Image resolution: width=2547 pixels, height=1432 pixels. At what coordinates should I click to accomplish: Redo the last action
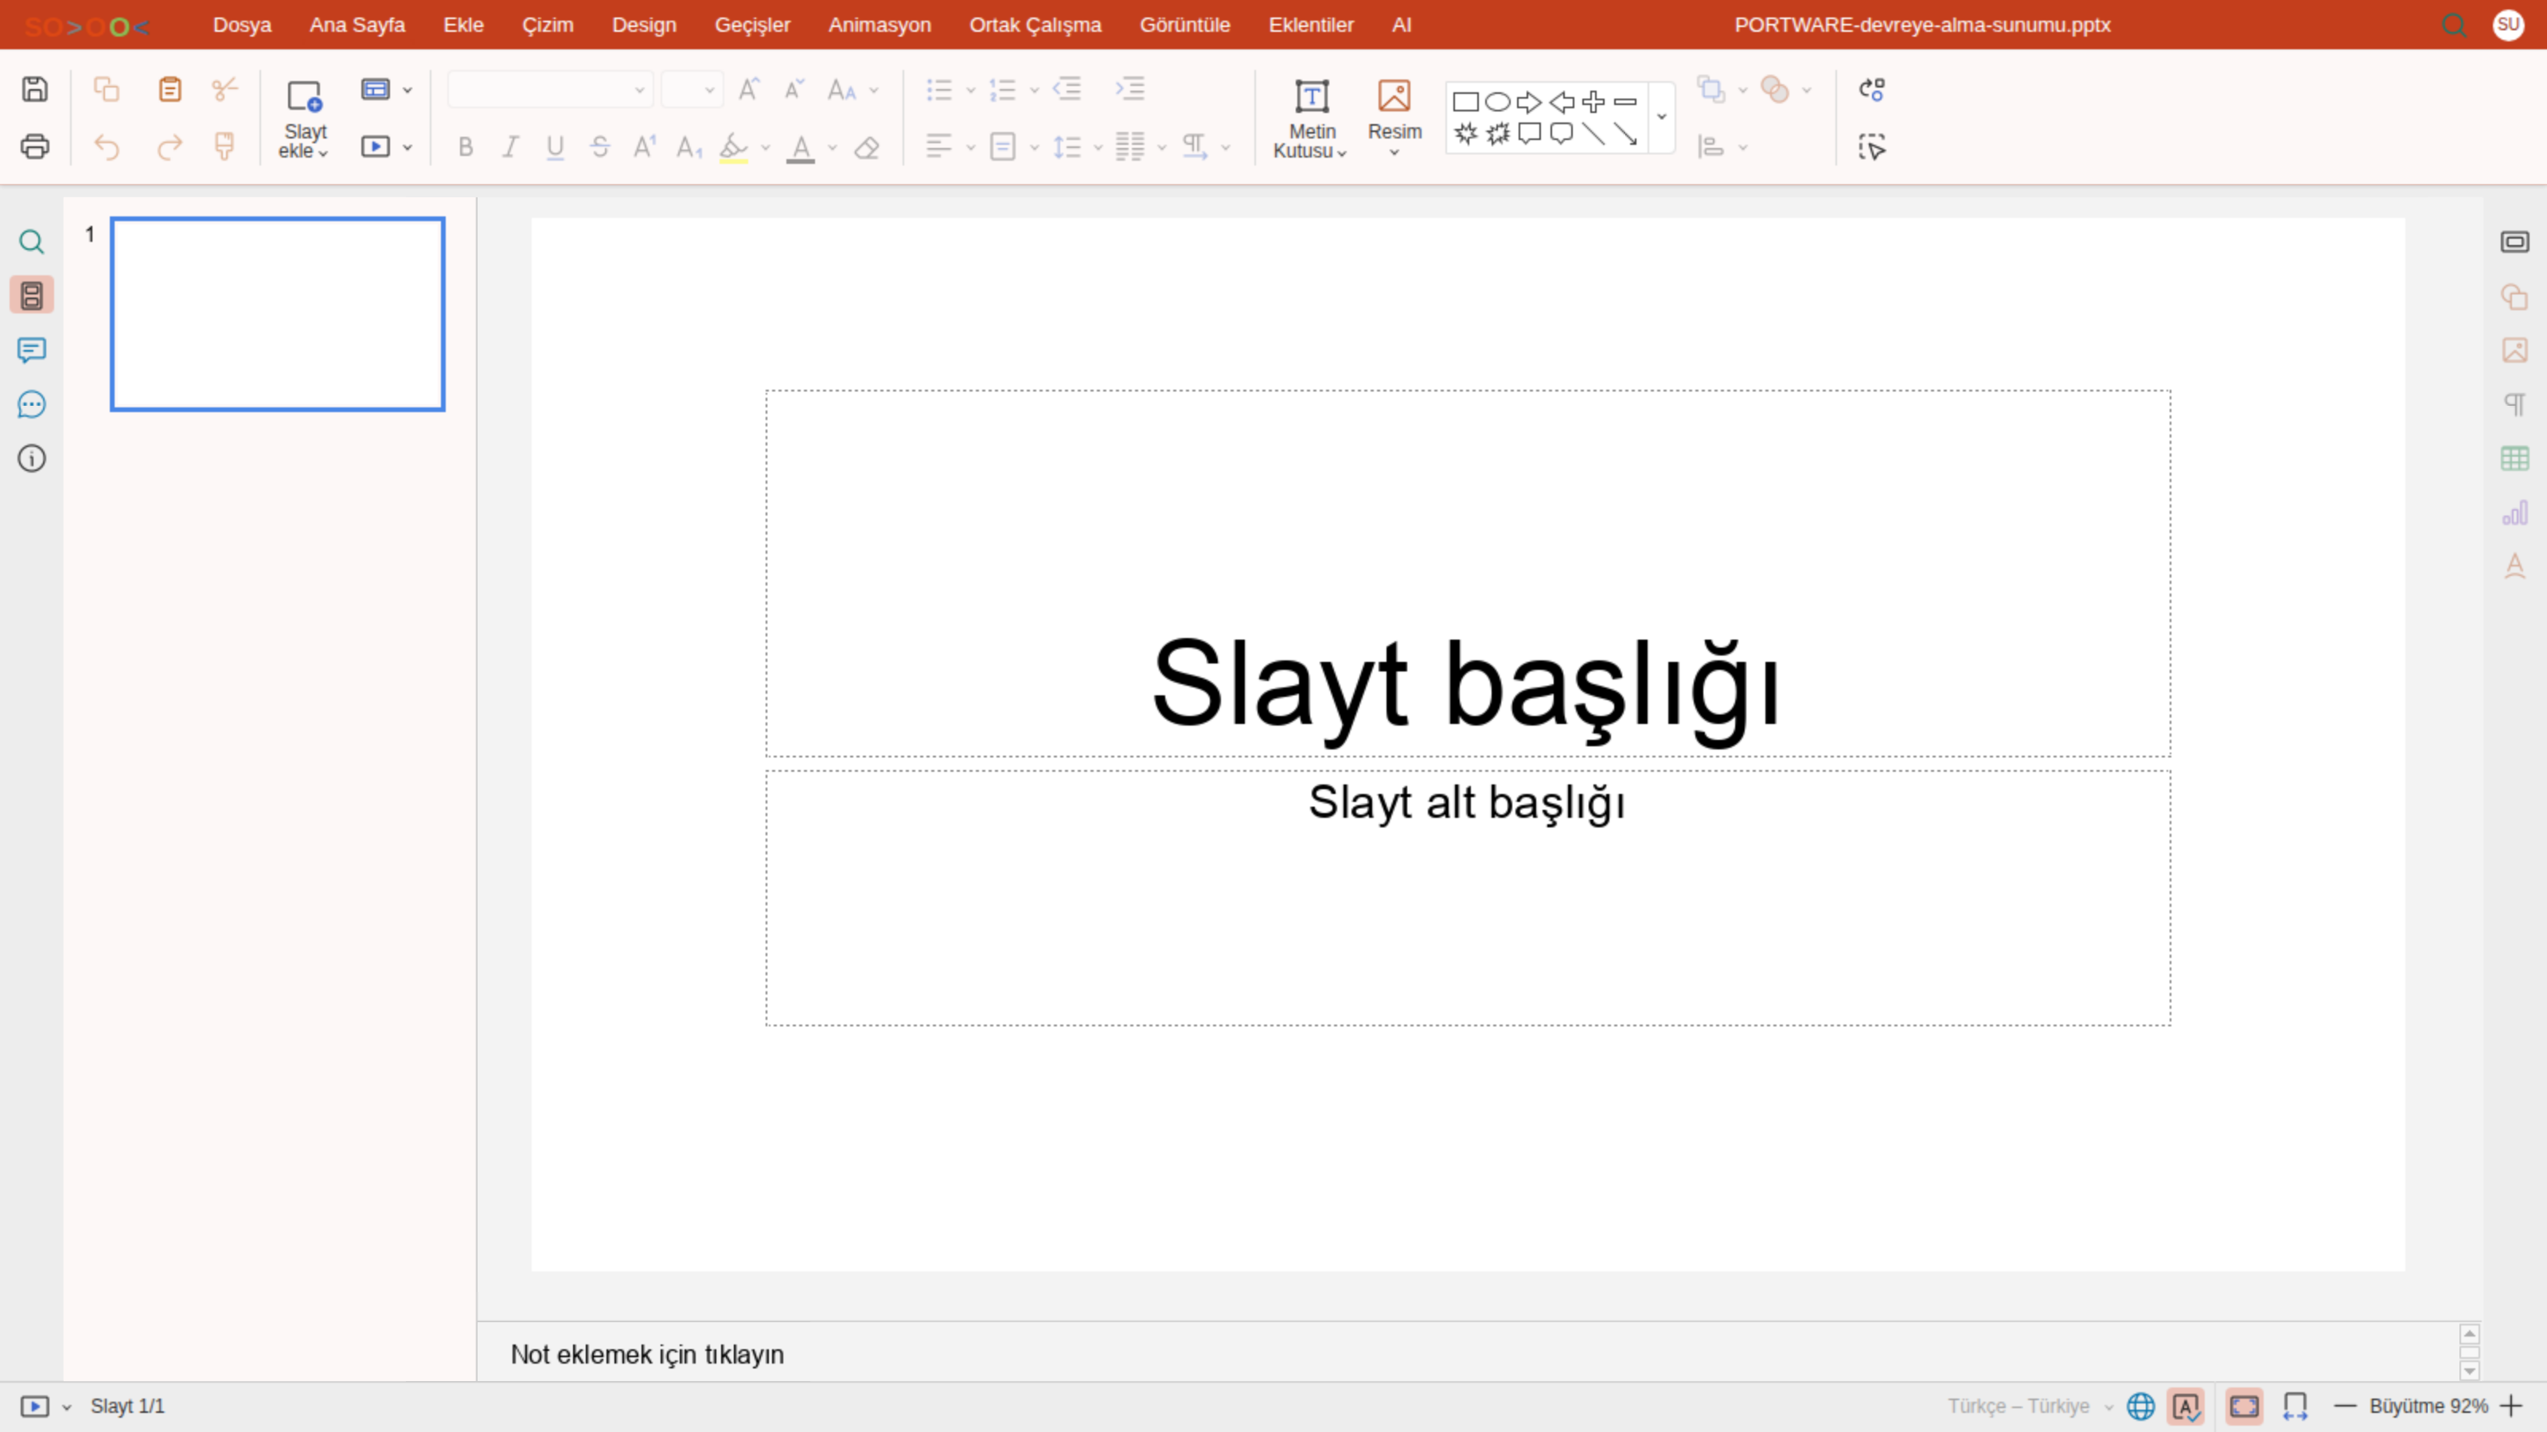coord(170,146)
